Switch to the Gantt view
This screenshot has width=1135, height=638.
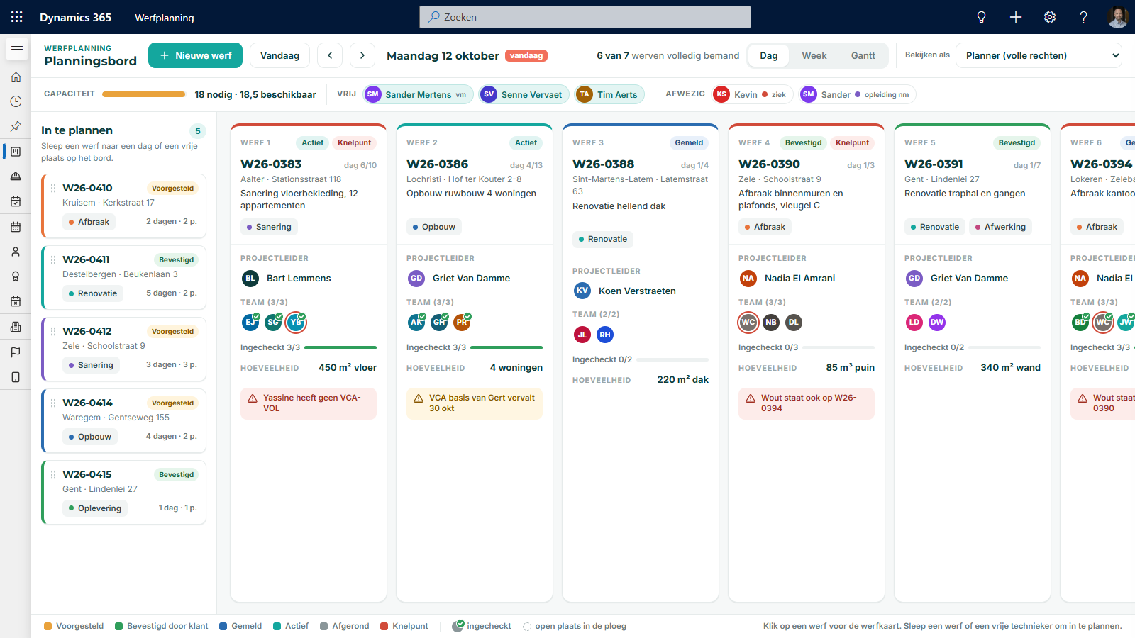tap(863, 55)
